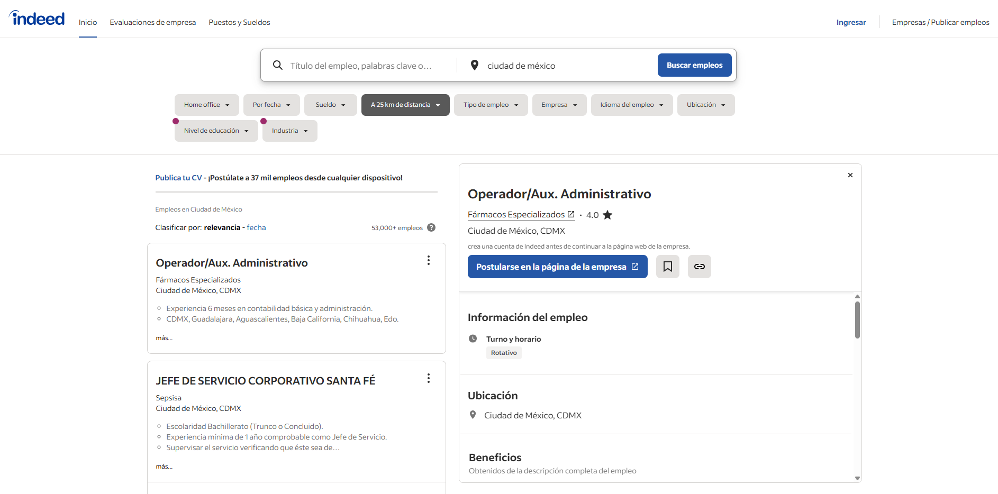Click Fármacos Especializados in the first job card
Image resolution: width=998 pixels, height=494 pixels.
pos(198,280)
